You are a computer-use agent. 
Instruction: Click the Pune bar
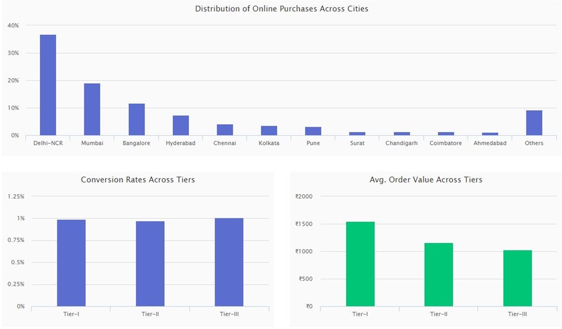[x=313, y=131]
